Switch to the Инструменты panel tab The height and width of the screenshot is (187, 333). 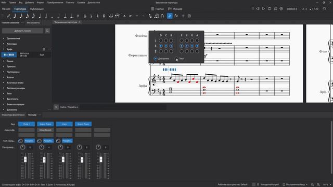33,22
